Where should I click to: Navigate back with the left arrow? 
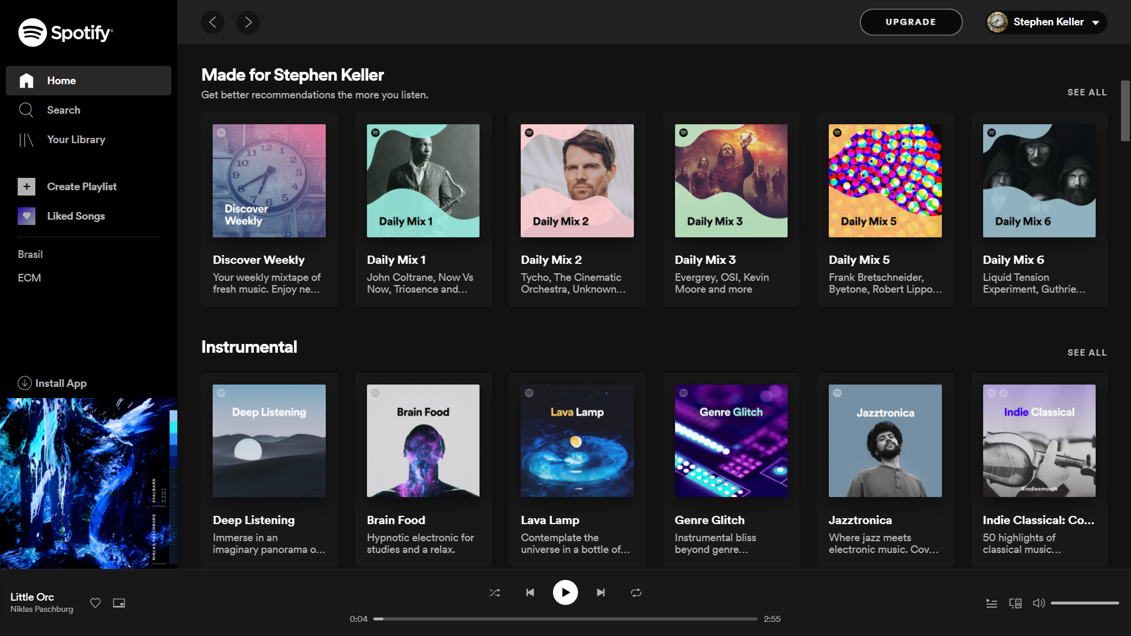click(213, 22)
